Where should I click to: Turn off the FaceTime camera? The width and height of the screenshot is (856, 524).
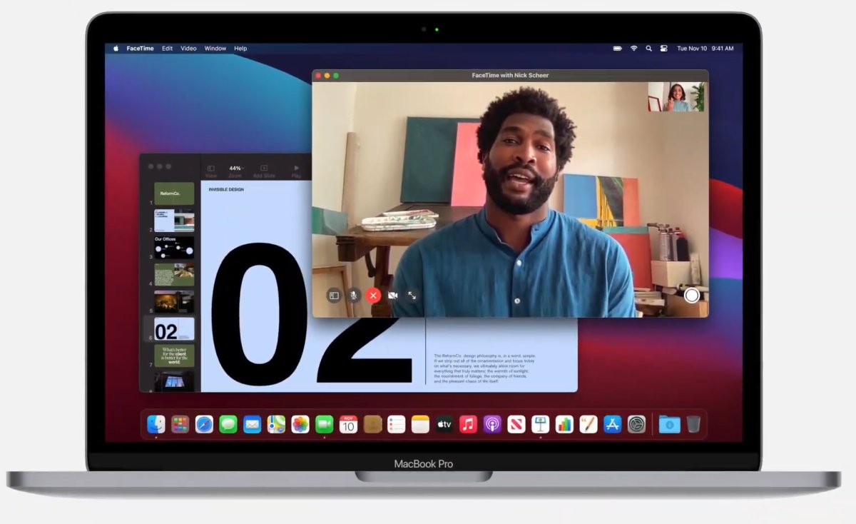tap(393, 295)
